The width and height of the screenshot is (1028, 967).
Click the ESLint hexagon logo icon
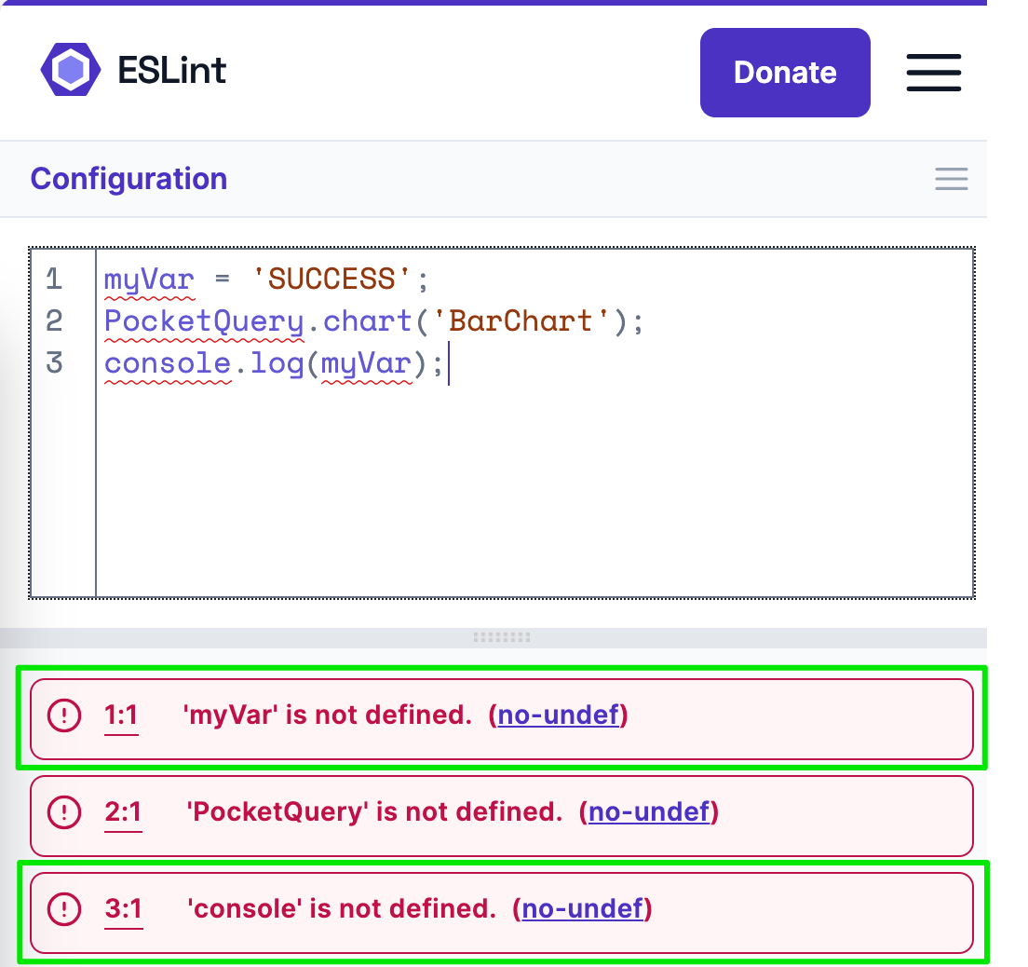(70, 70)
